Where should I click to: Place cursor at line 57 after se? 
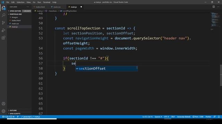click(76, 63)
